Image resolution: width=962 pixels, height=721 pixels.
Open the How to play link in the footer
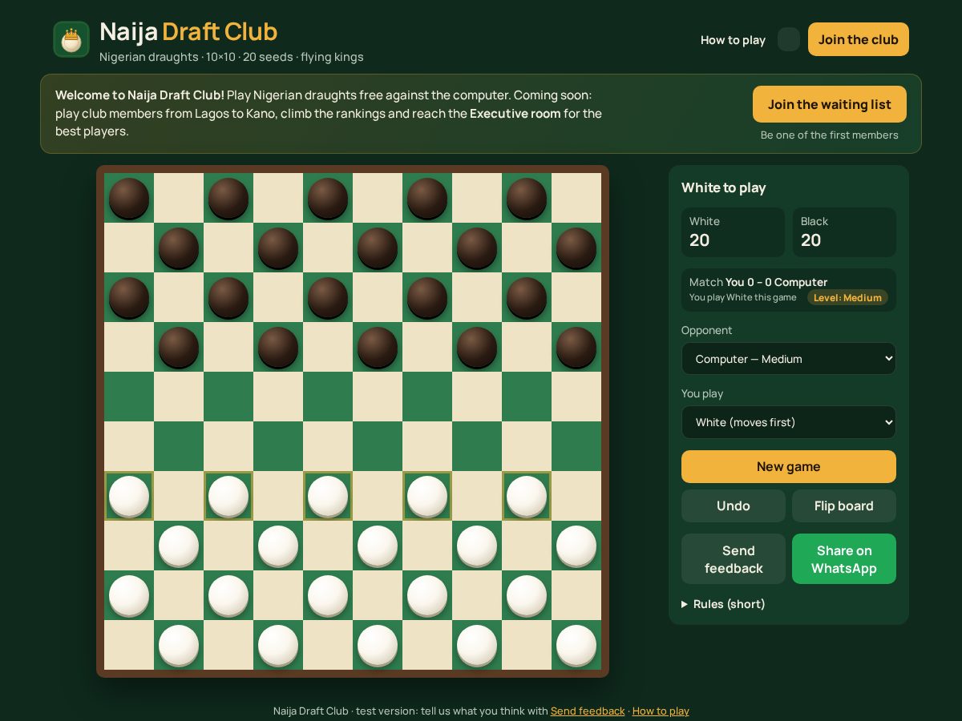tap(661, 711)
